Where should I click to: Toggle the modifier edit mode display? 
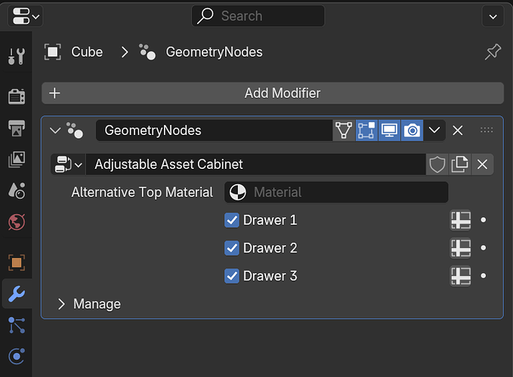click(366, 130)
